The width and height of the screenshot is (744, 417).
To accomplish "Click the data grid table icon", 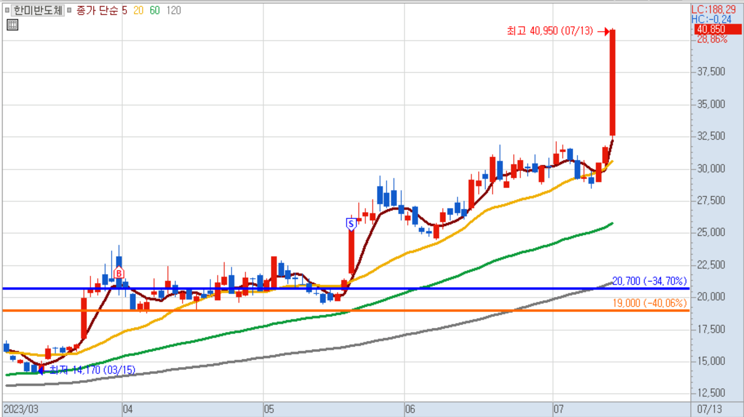I will [x=13, y=24].
